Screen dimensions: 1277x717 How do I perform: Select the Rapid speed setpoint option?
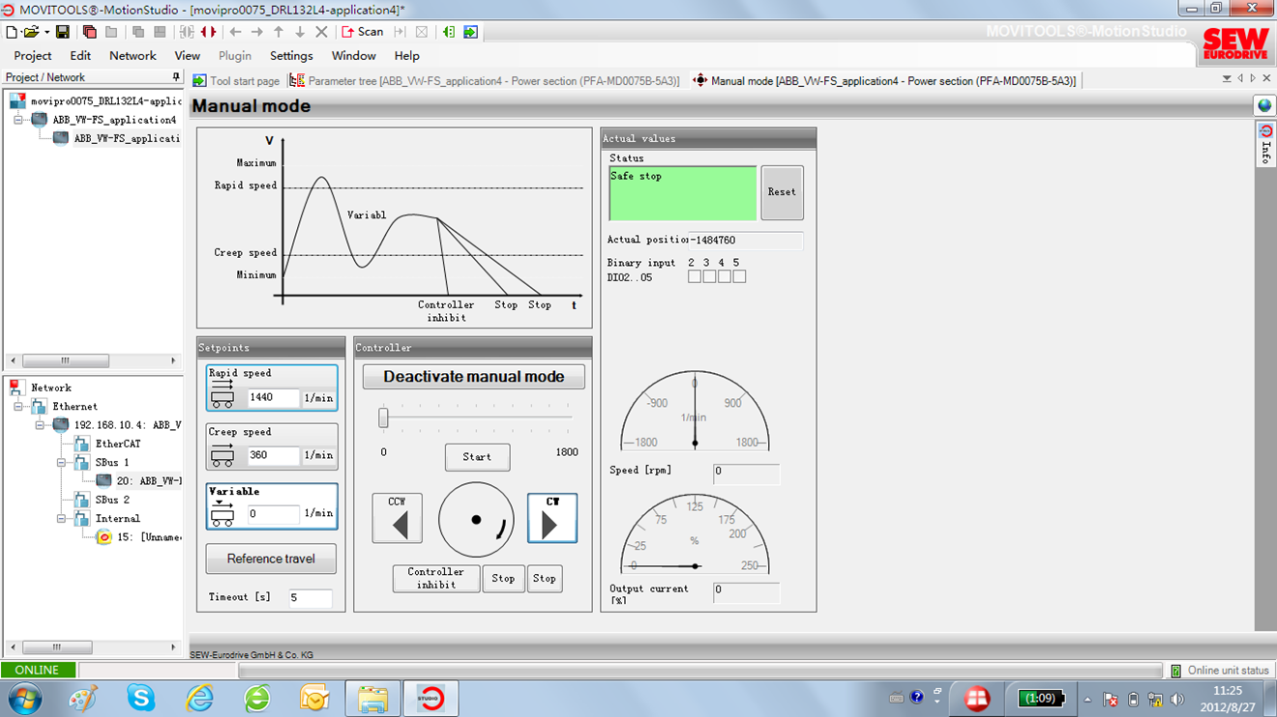coord(272,387)
